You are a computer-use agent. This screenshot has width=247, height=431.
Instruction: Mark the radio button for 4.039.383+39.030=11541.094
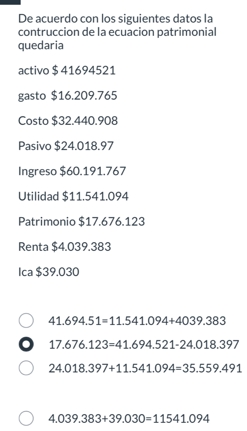(x=26, y=418)
